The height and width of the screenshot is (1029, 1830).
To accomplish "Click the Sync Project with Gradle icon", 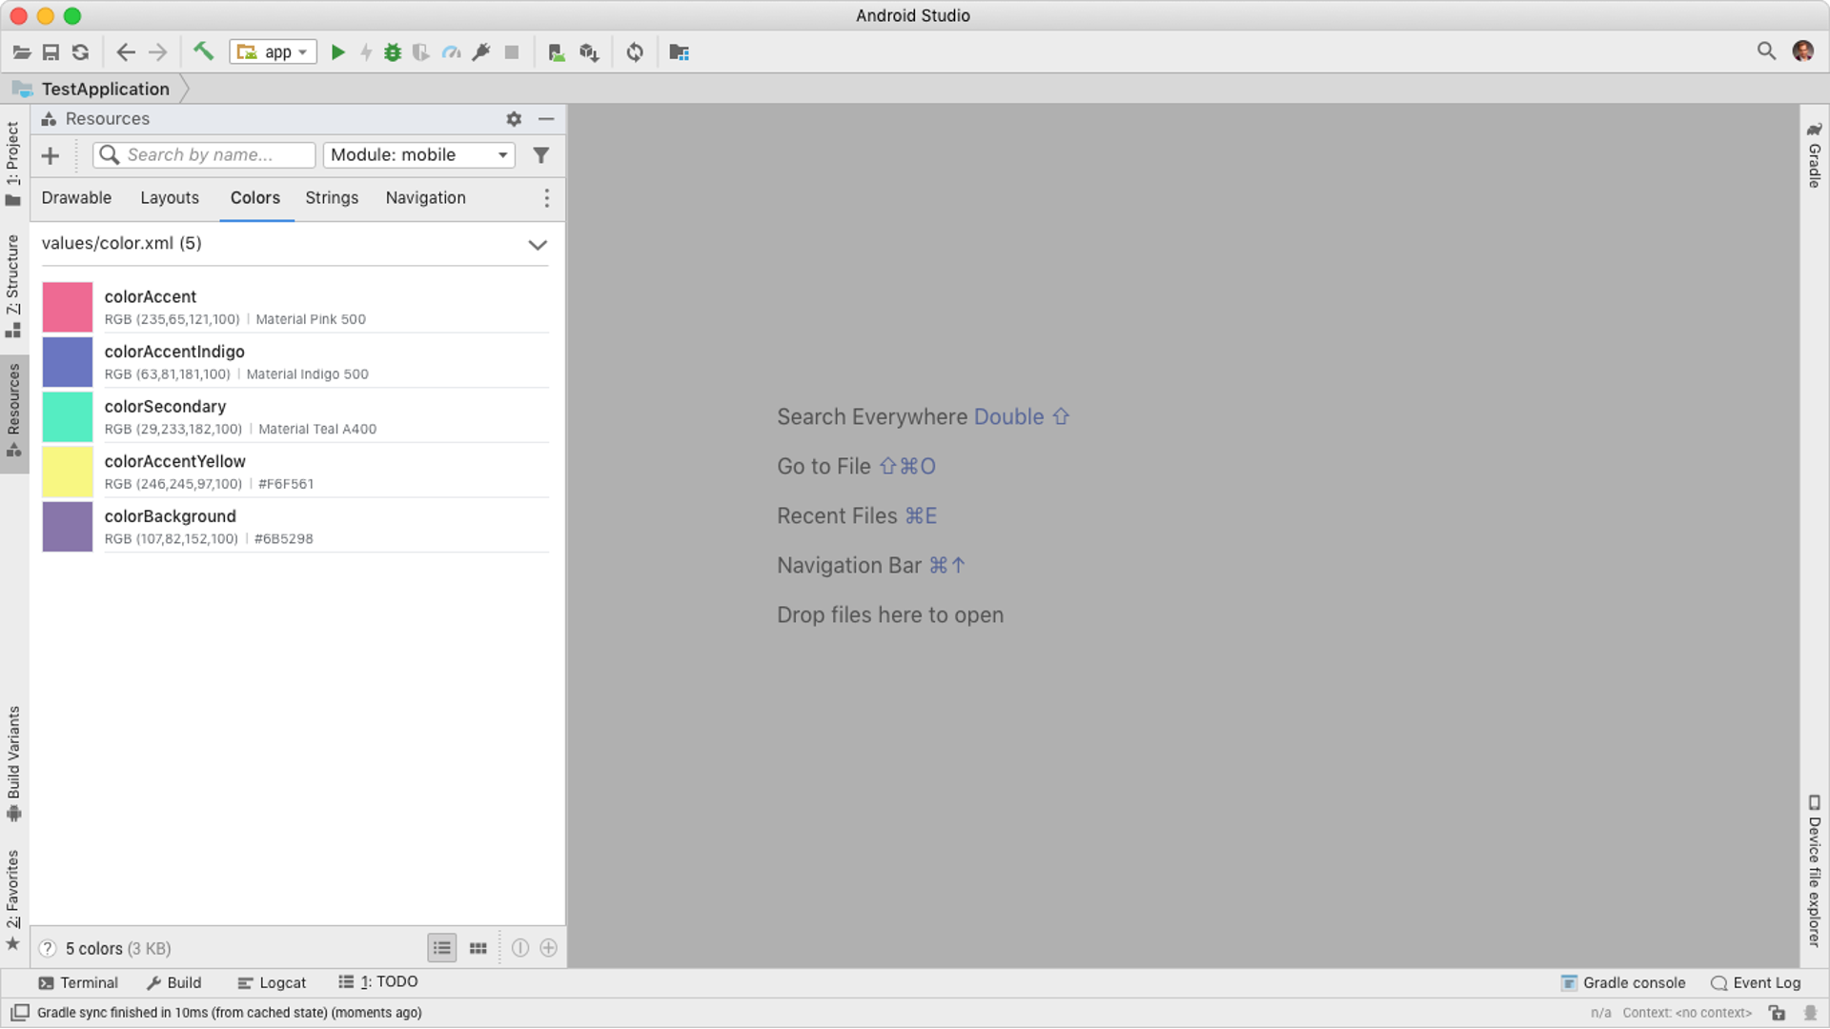I will pyautogui.click(x=635, y=52).
